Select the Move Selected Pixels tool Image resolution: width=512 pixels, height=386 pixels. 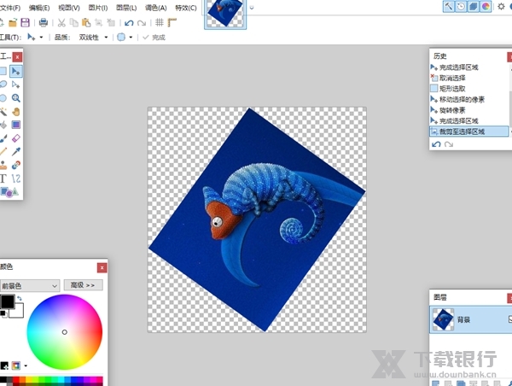(15, 71)
